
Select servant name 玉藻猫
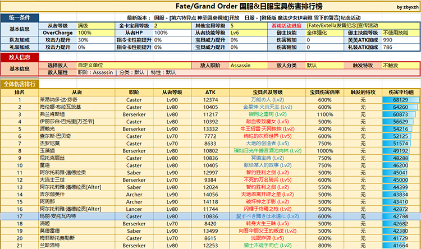(x=47, y=151)
